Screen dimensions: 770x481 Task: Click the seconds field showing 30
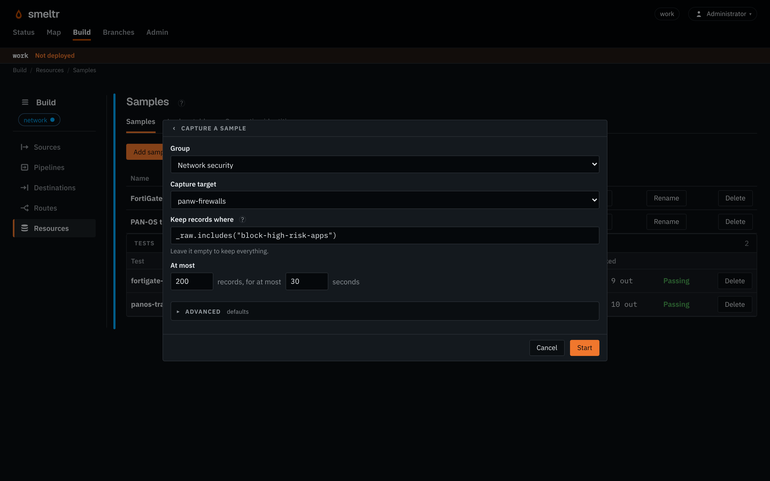(x=307, y=281)
